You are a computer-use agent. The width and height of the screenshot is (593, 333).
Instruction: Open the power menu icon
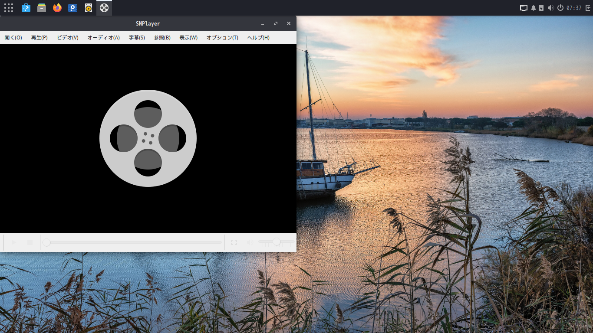[x=560, y=8]
